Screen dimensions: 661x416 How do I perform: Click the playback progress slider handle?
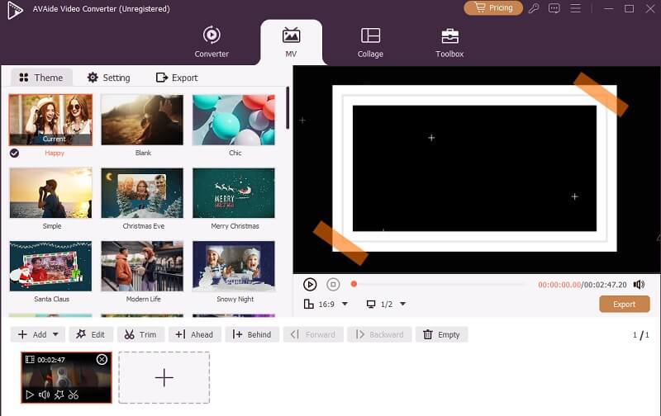point(354,284)
